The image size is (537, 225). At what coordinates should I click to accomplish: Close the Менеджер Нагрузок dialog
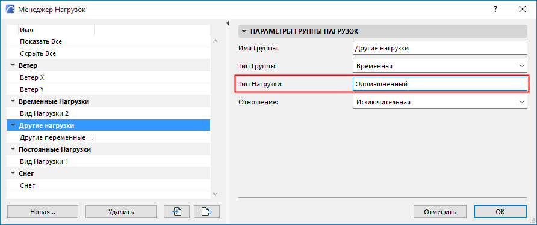coord(523,9)
